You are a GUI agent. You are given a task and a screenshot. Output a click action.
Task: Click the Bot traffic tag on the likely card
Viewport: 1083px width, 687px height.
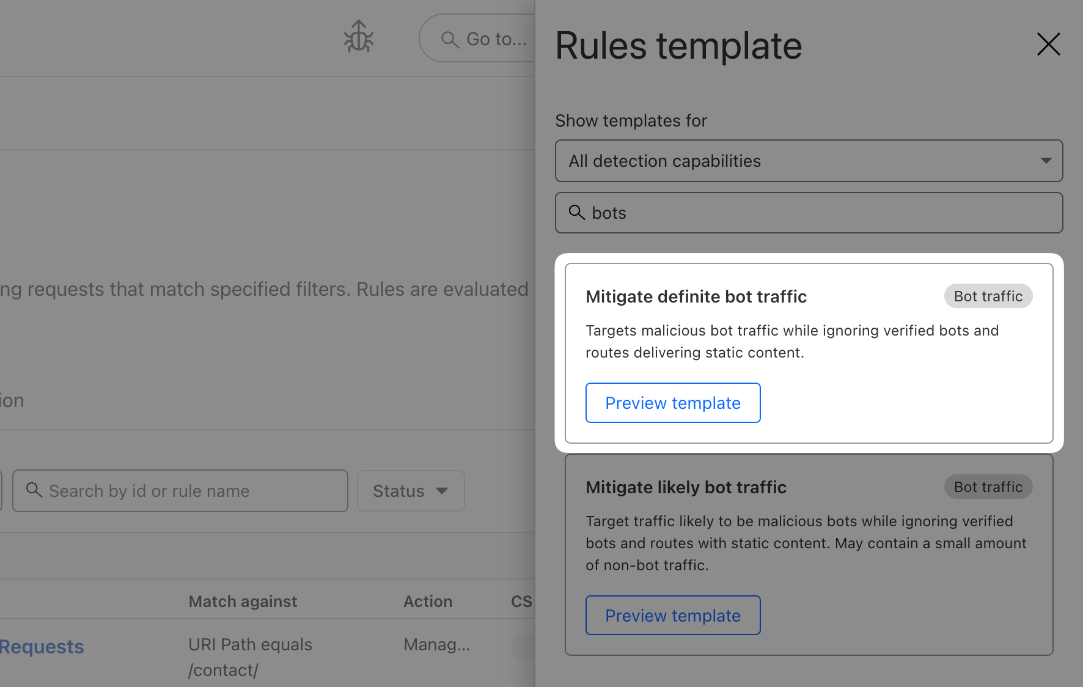pyautogui.click(x=988, y=487)
